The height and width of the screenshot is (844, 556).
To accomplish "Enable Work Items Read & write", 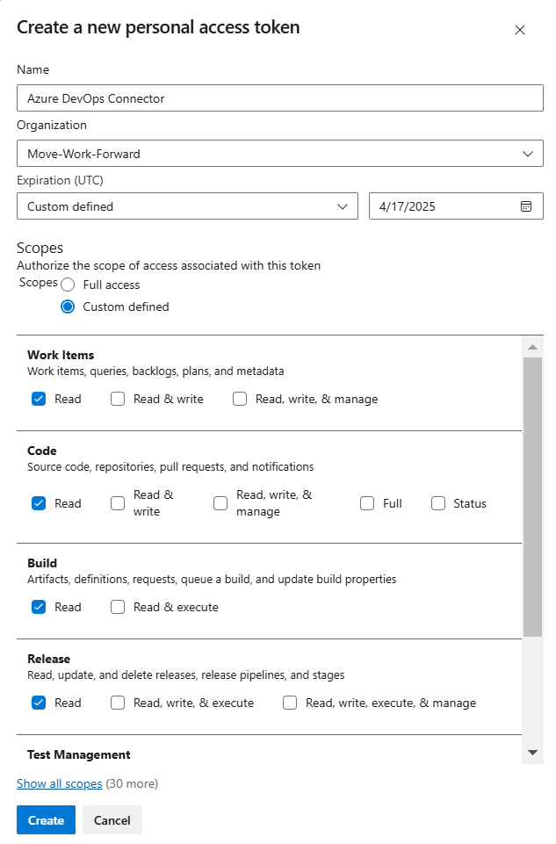I will 118,399.
